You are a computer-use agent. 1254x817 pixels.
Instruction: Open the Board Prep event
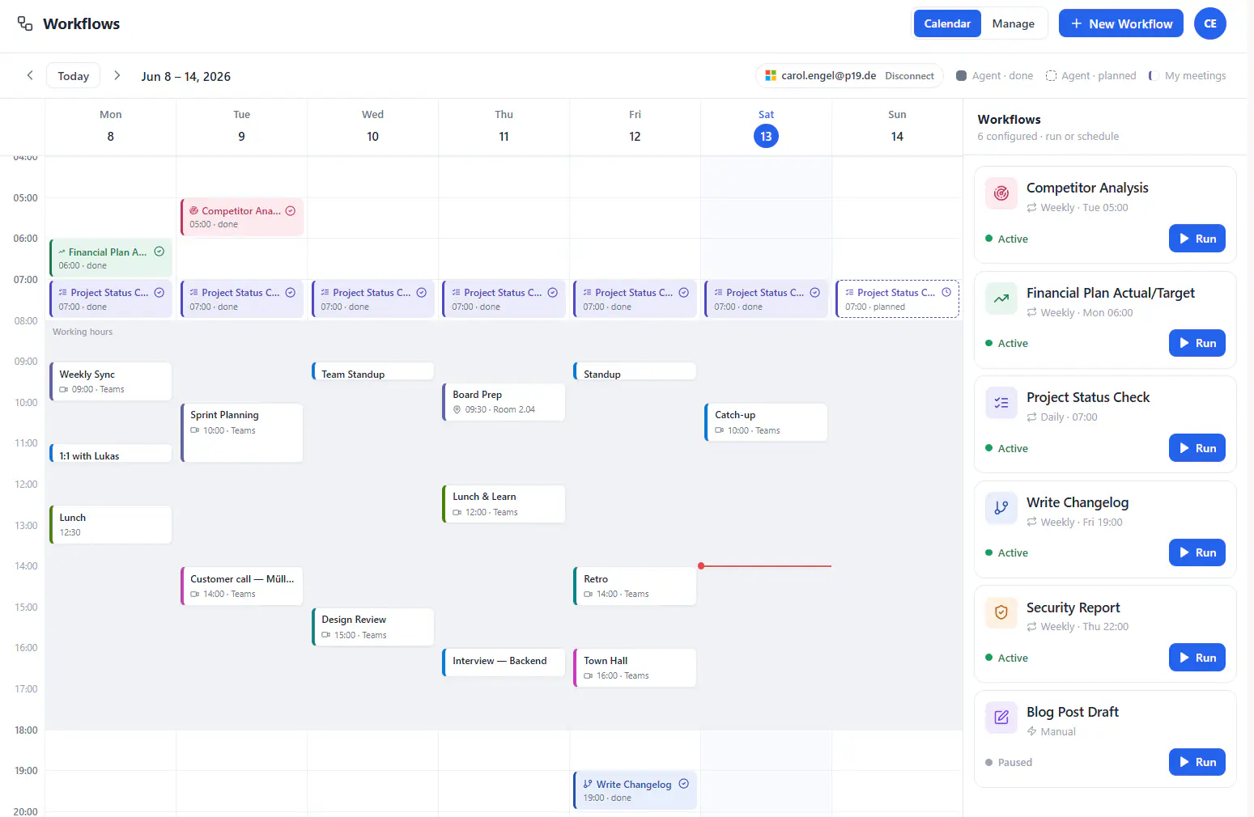coord(504,402)
